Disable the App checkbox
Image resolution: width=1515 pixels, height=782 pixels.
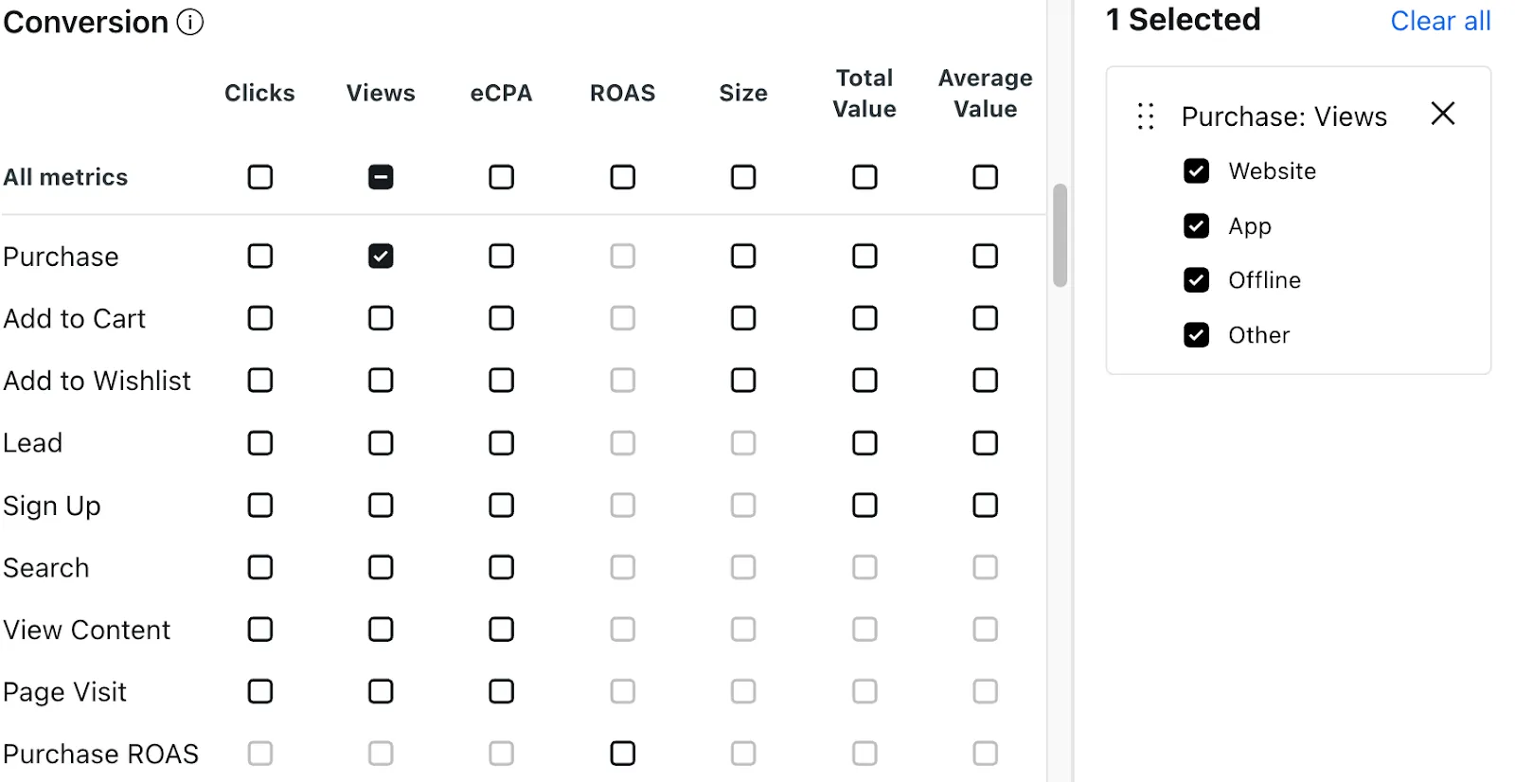(x=1196, y=225)
